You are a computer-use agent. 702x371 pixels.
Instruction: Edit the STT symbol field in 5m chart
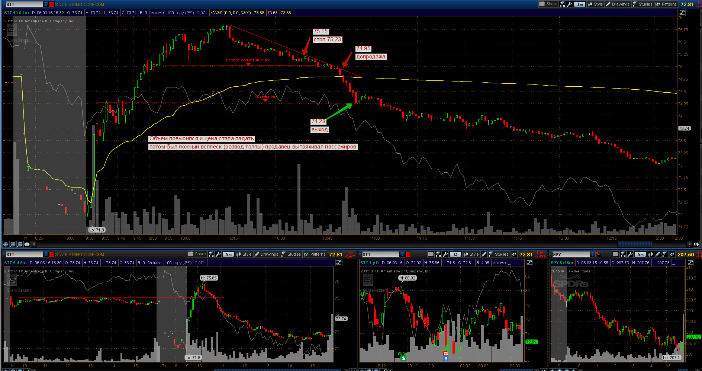[25, 255]
